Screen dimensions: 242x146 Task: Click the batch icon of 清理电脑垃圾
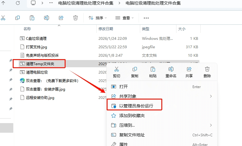pyautogui.click(x=22, y=72)
